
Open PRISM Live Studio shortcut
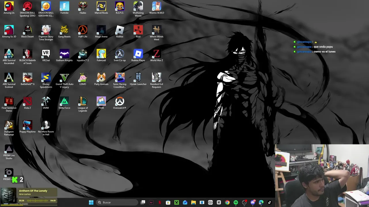coord(9,152)
